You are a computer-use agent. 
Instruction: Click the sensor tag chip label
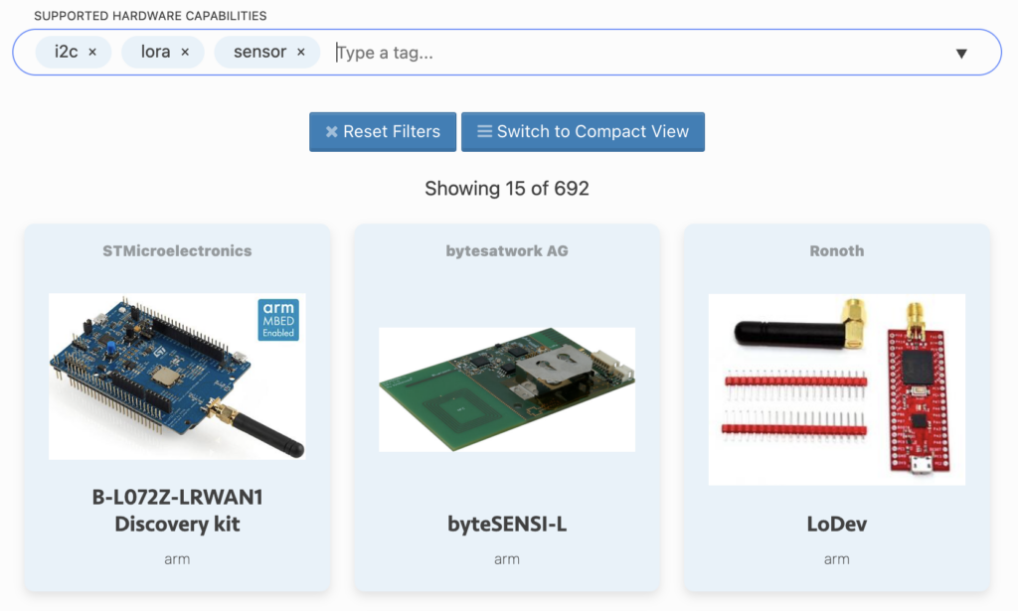click(x=259, y=53)
